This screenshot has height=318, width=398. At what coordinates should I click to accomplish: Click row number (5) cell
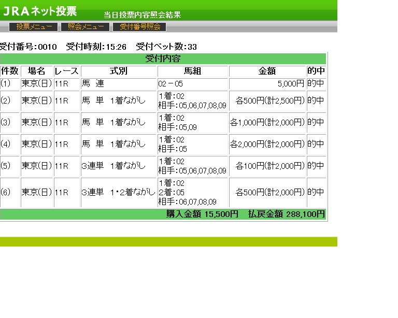[x=10, y=166]
